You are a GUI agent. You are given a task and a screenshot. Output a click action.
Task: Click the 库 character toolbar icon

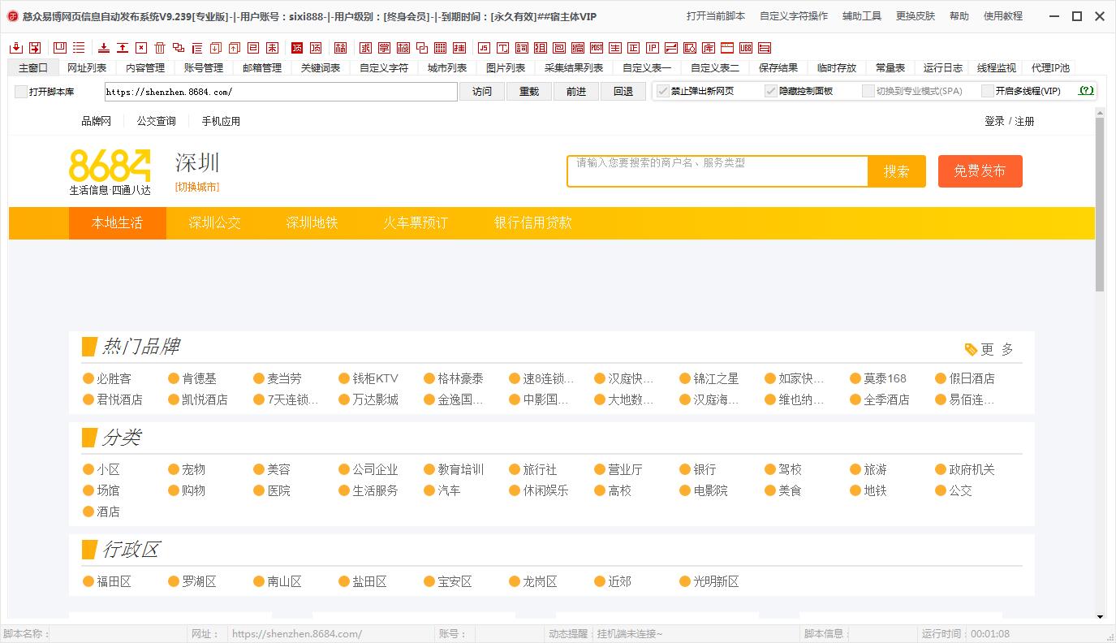(x=708, y=48)
